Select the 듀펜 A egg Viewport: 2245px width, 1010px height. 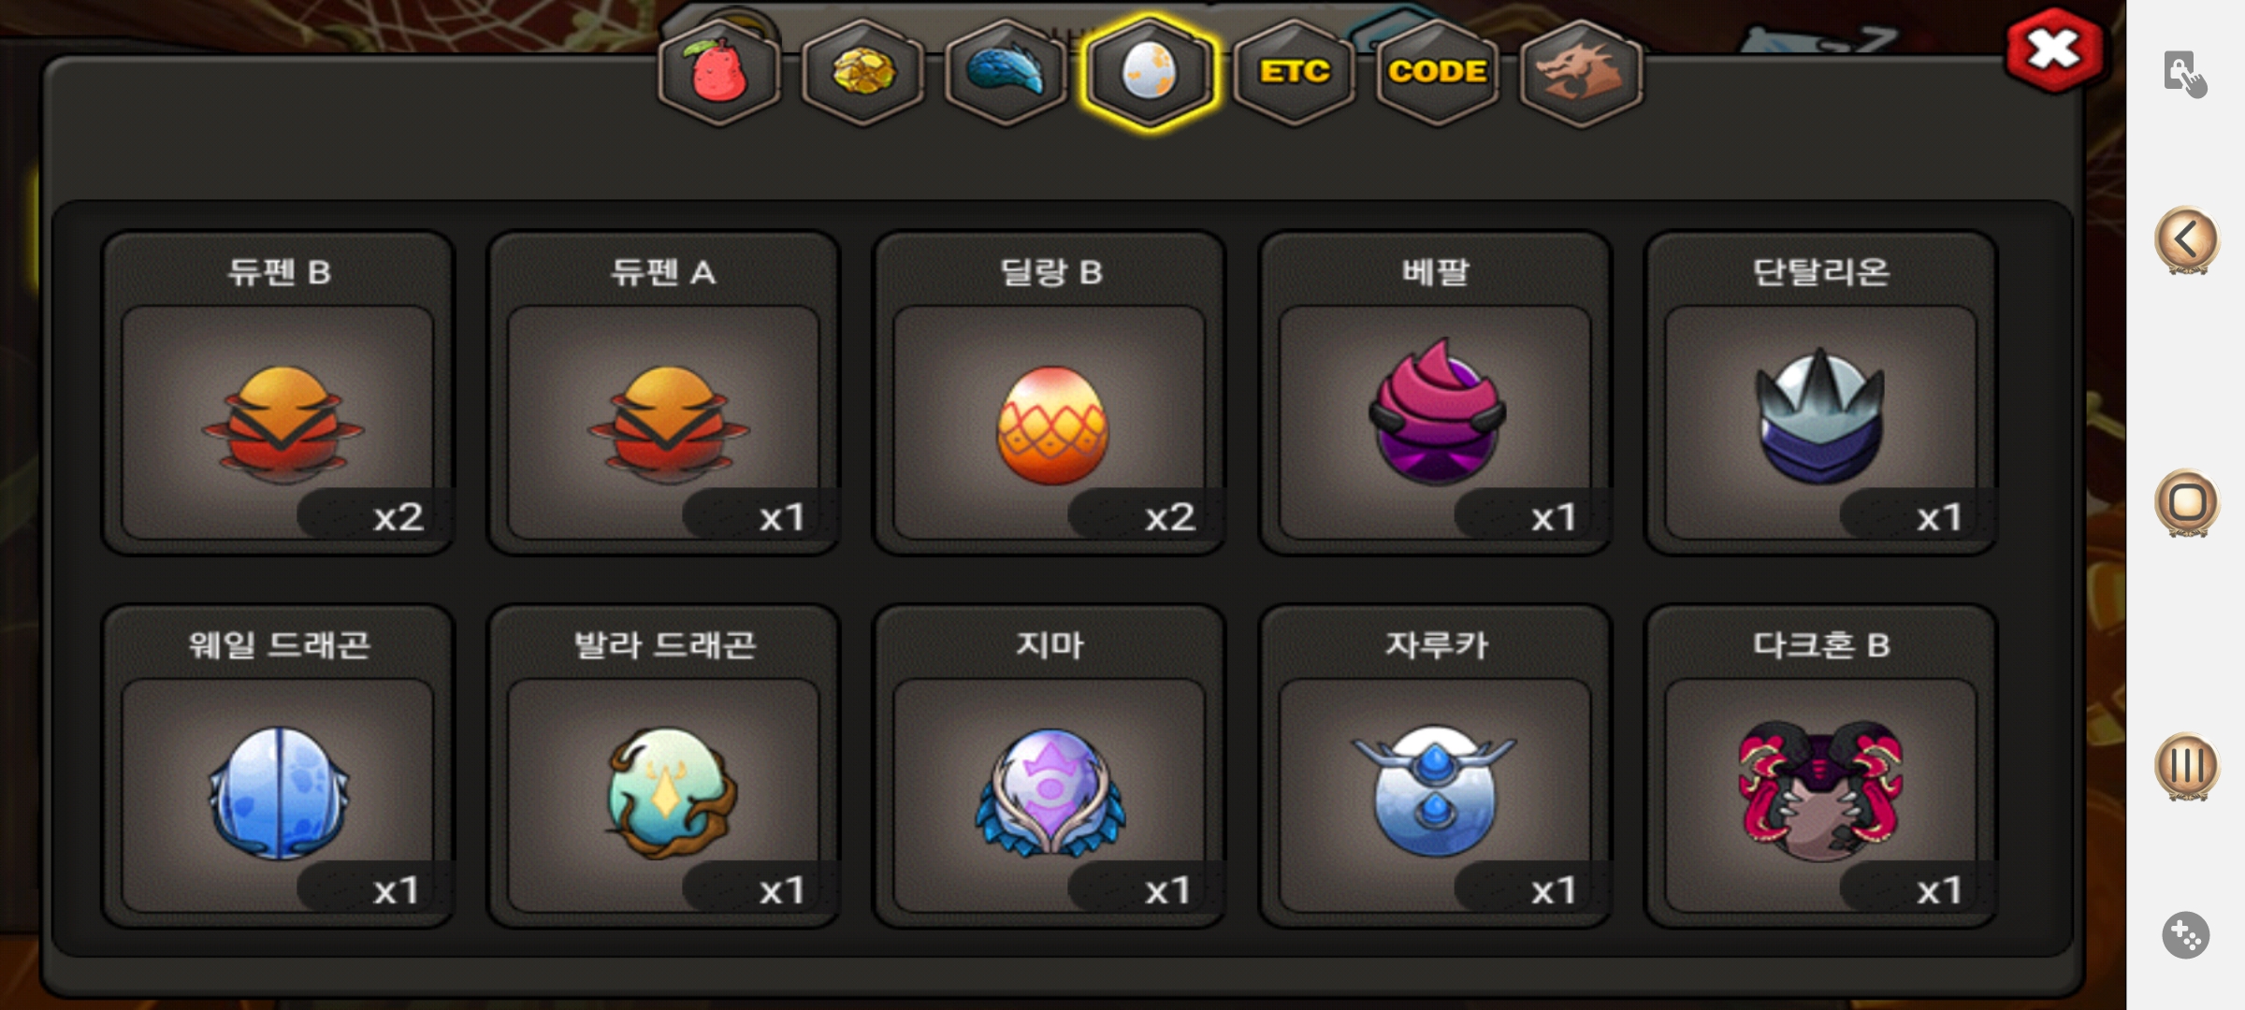coord(664,394)
